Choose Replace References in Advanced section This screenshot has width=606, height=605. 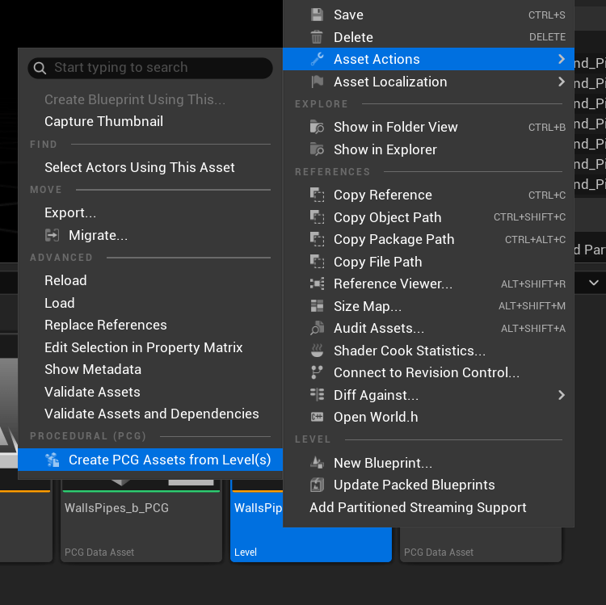[x=106, y=325]
